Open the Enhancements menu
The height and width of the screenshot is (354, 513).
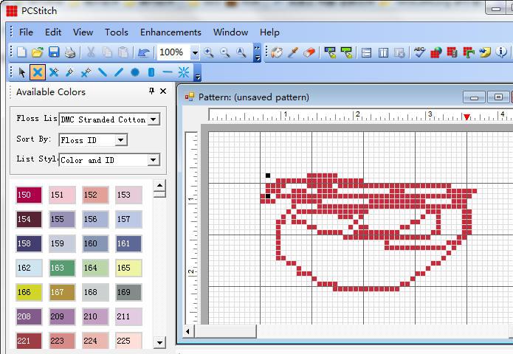(171, 32)
